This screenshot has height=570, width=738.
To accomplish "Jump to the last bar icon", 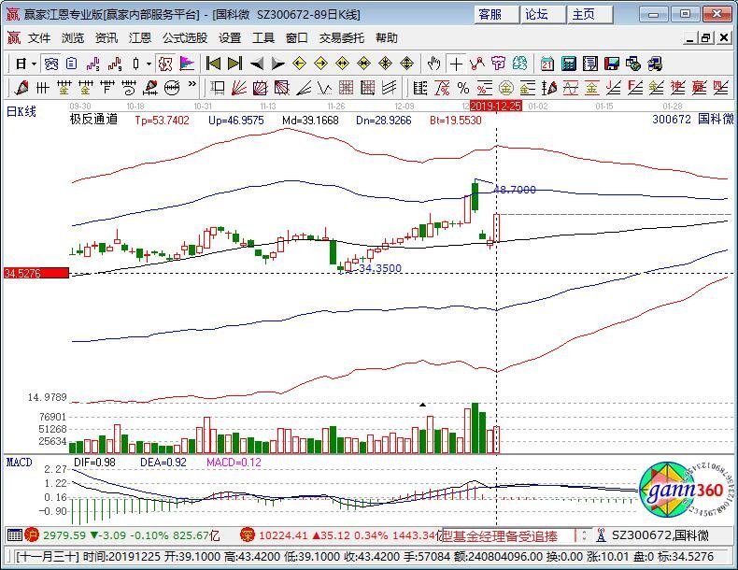I will click(x=234, y=64).
